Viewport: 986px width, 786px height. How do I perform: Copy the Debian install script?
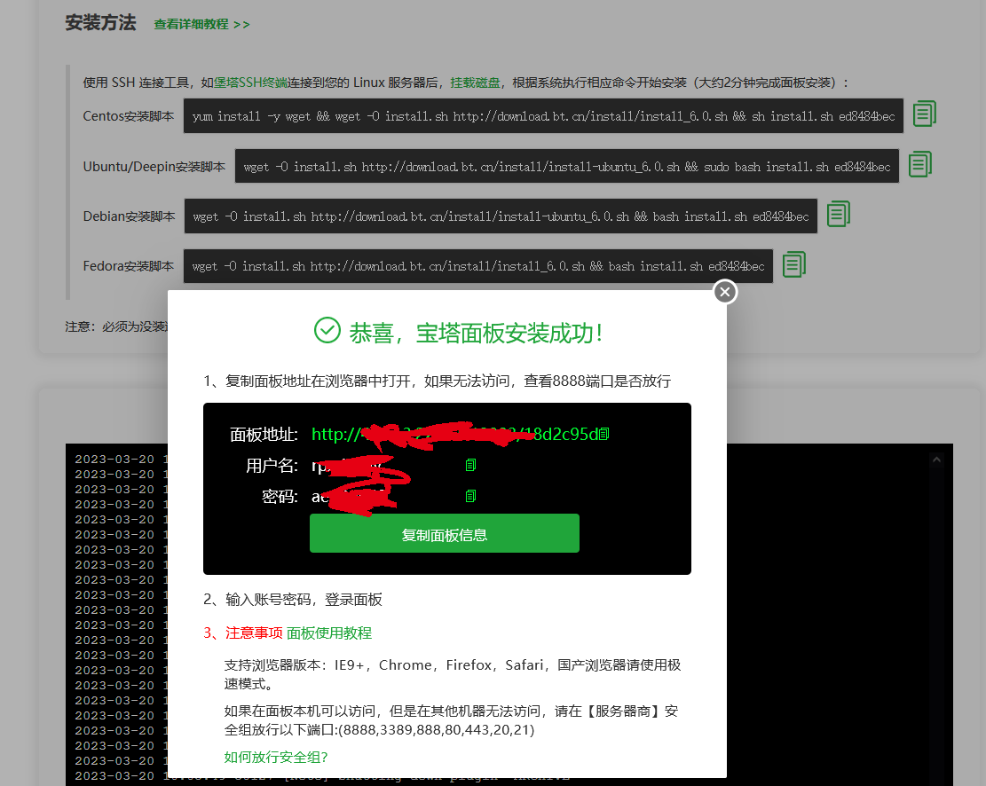point(838,214)
